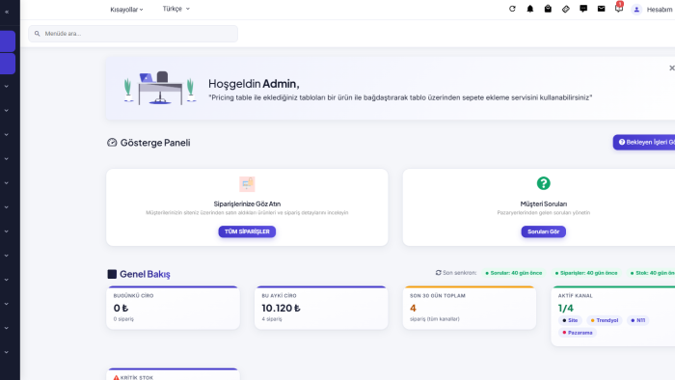The width and height of the screenshot is (675, 380).
Task: Open the book icon with red badge
Action: coord(619,8)
